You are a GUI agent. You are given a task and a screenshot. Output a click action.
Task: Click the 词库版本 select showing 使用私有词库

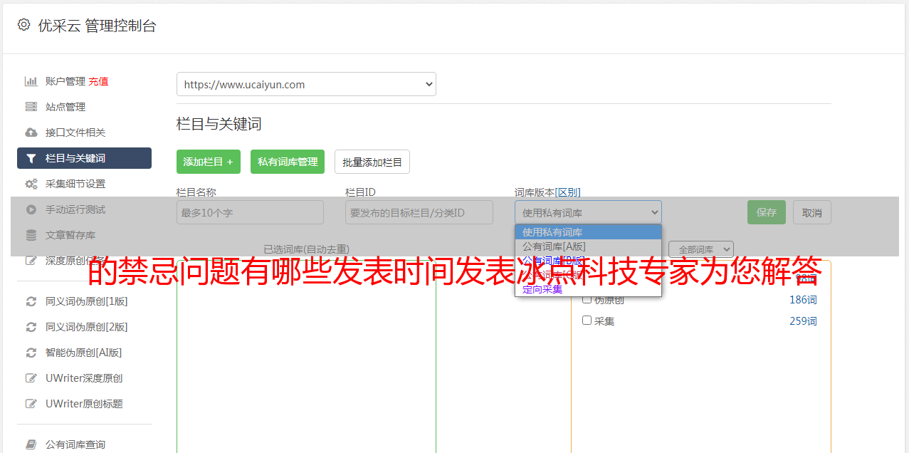pos(588,212)
